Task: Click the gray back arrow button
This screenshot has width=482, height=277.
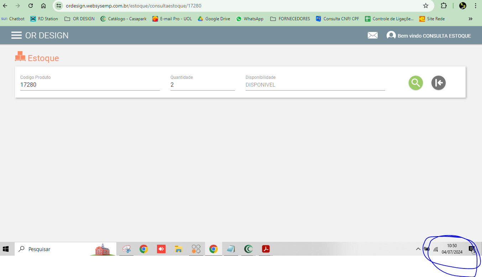Action: point(438,83)
